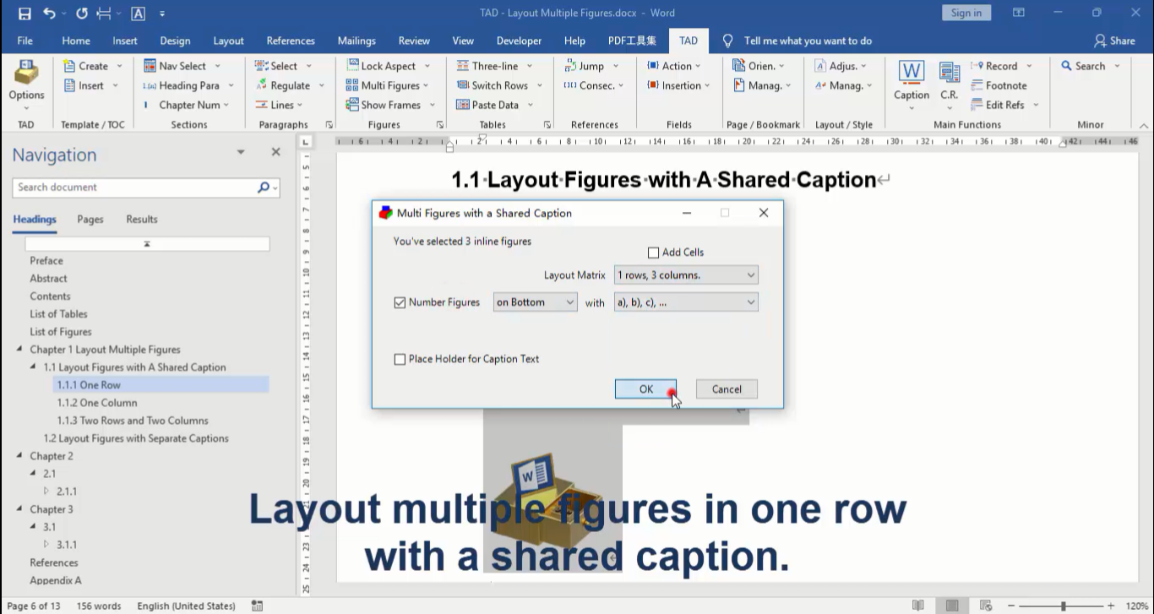The image size is (1154, 614).
Task: Click Action fields tool
Action: point(676,66)
